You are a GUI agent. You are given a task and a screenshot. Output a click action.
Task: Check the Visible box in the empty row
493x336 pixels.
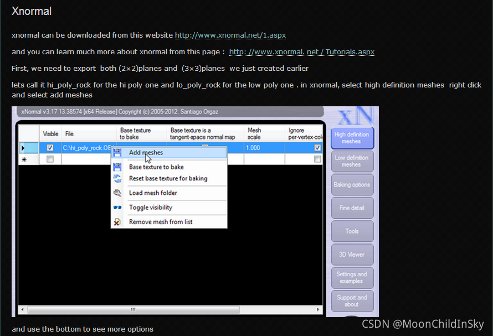[50, 159]
